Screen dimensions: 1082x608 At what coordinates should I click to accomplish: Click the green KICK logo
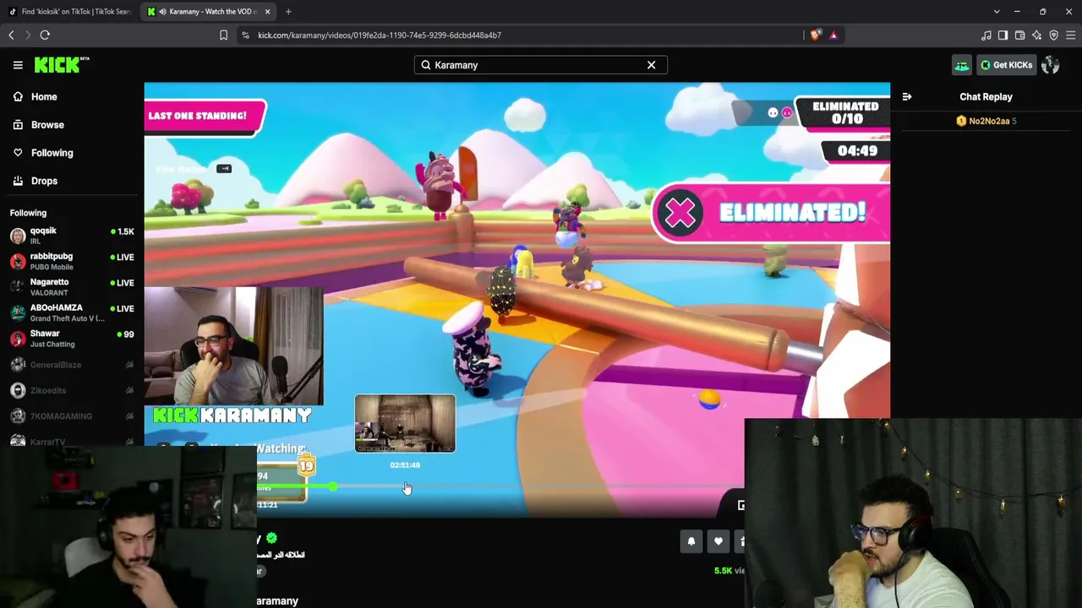click(x=61, y=65)
